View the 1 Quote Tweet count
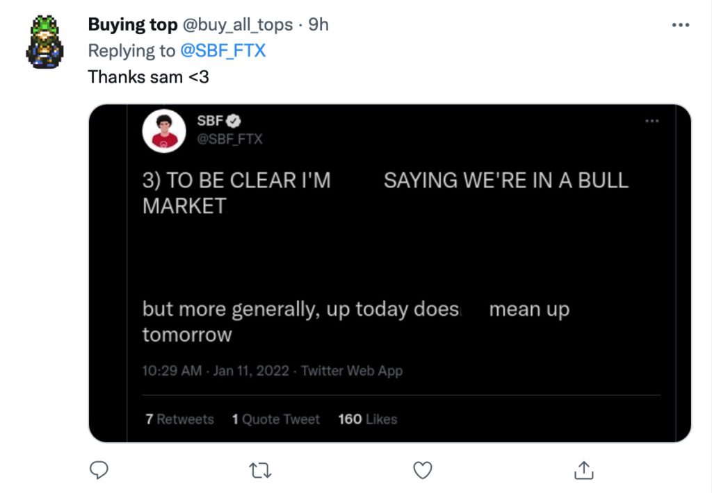The height and width of the screenshot is (493, 712). 275,419
